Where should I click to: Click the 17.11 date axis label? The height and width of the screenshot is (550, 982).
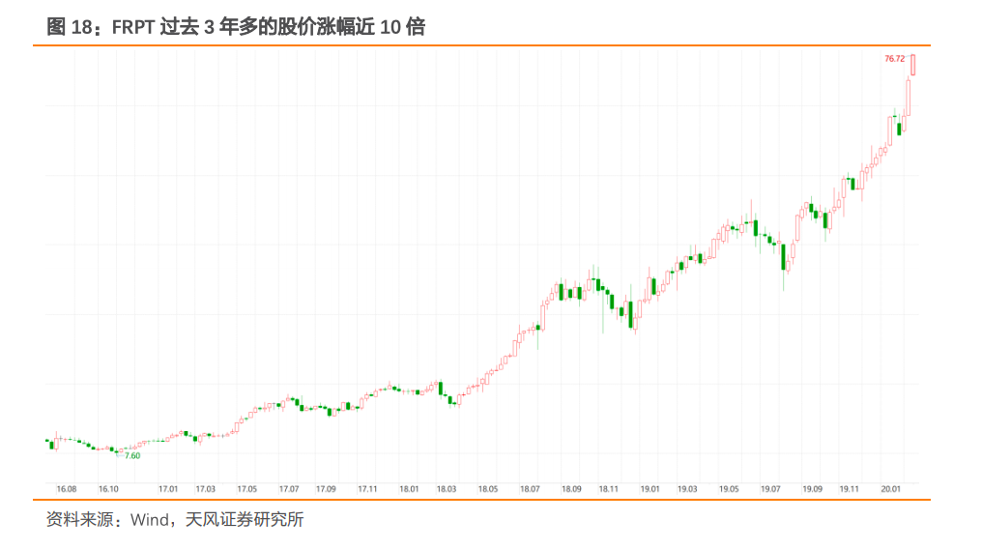click(x=367, y=488)
